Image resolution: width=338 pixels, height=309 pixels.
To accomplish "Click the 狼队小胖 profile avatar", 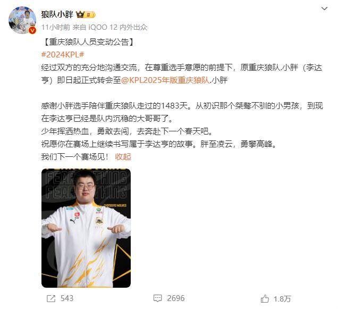I will [22, 20].
